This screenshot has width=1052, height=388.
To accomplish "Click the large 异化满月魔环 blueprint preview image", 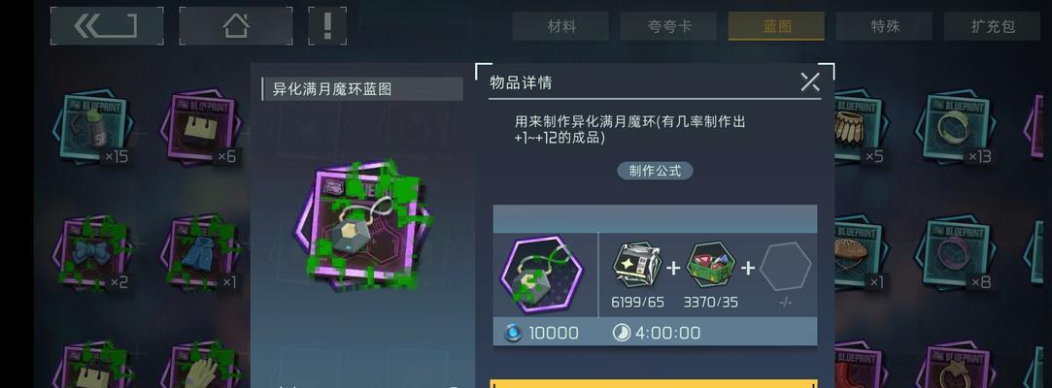I will [362, 228].
